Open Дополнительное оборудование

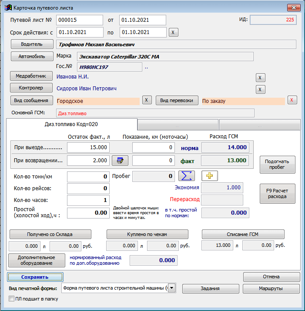point(37,260)
